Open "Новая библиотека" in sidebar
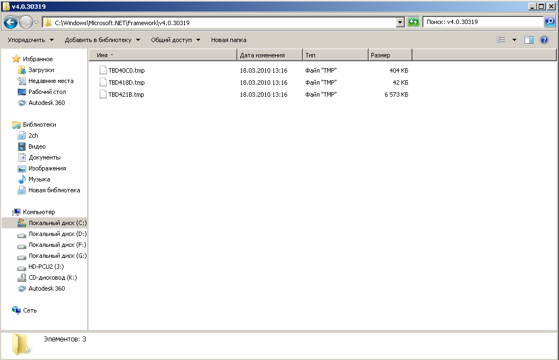The height and width of the screenshot is (360, 559). pyautogui.click(x=54, y=191)
